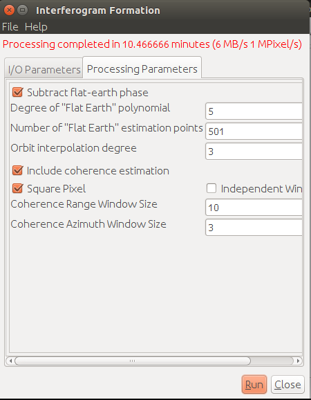The height and width of the screenshot is (400, 311).
Task: Click the Run button
Action: pyautogui.click(x=254, y=385)
